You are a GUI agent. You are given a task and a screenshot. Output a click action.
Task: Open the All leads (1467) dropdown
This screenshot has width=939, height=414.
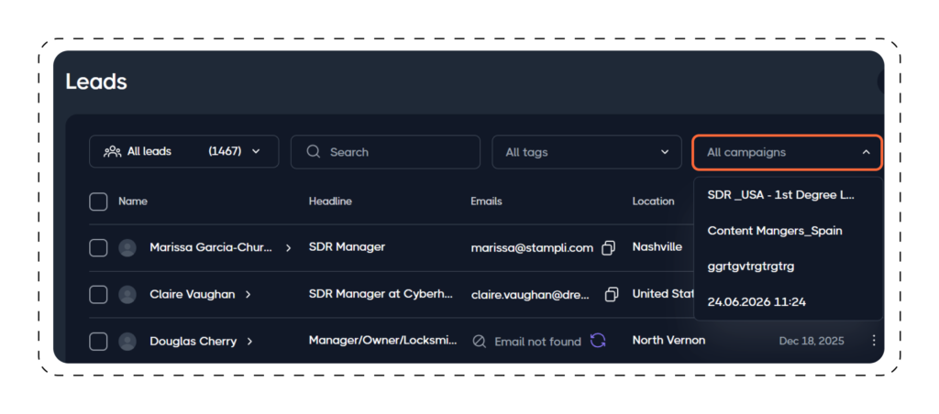[x=183, y=151]
